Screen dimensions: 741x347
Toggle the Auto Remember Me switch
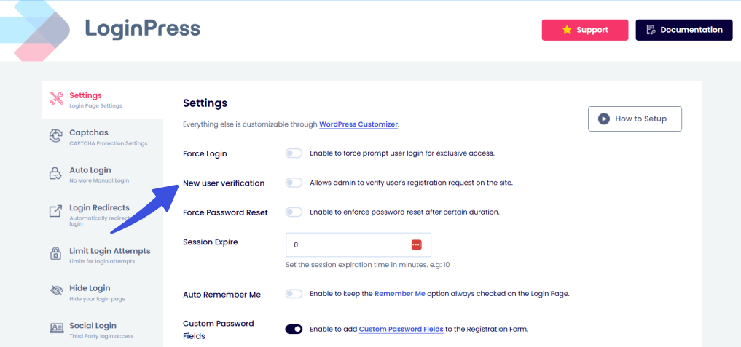pyautogui.click(x=294, y=294)
